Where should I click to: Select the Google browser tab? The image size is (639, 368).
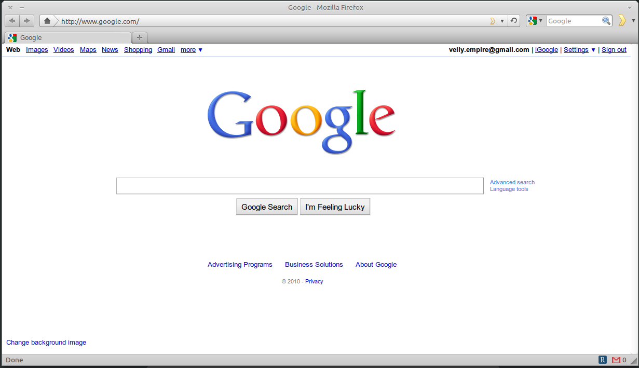point(67,37)
